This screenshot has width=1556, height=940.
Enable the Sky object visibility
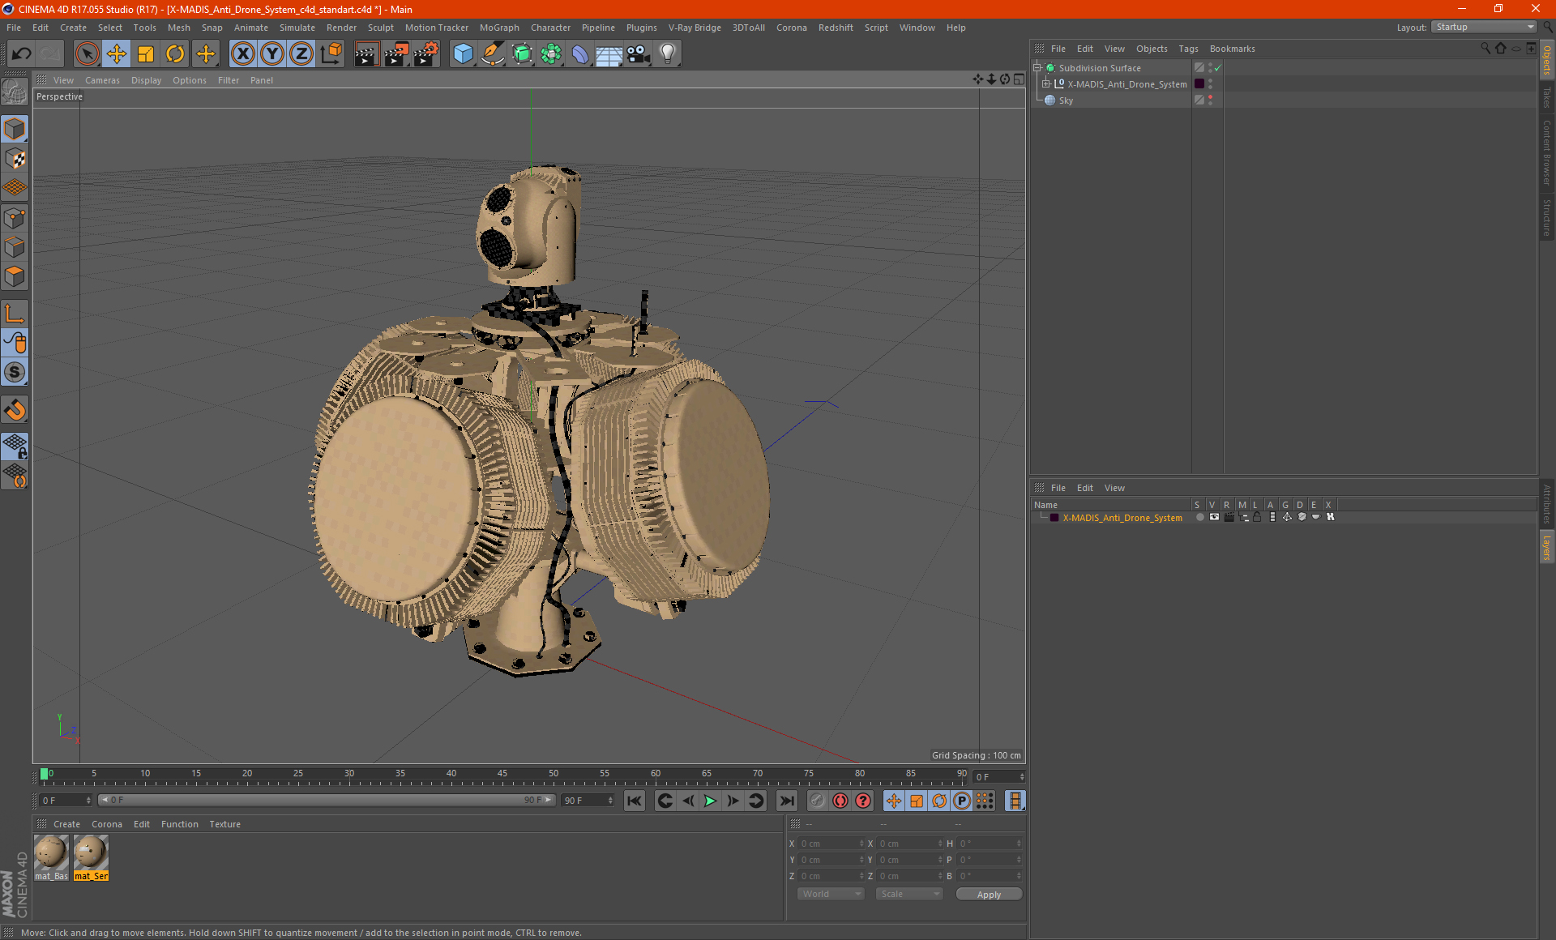pyautogui.click(x=1209, y=96)
